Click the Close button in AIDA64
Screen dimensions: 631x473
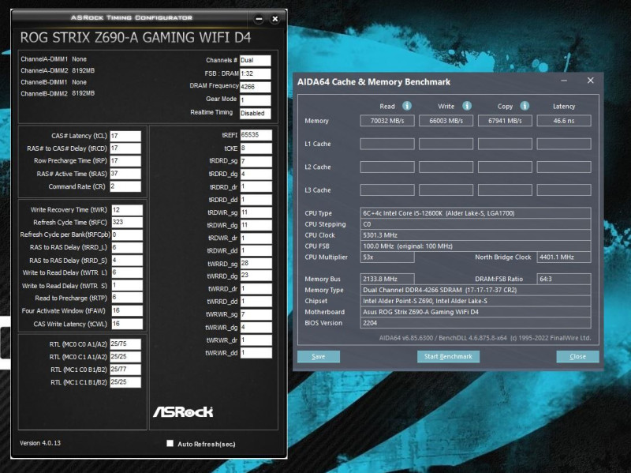tap(577, 357)
